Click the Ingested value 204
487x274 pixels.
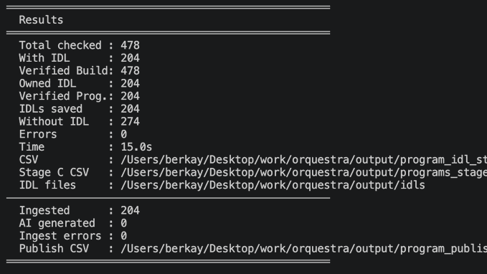130,211
